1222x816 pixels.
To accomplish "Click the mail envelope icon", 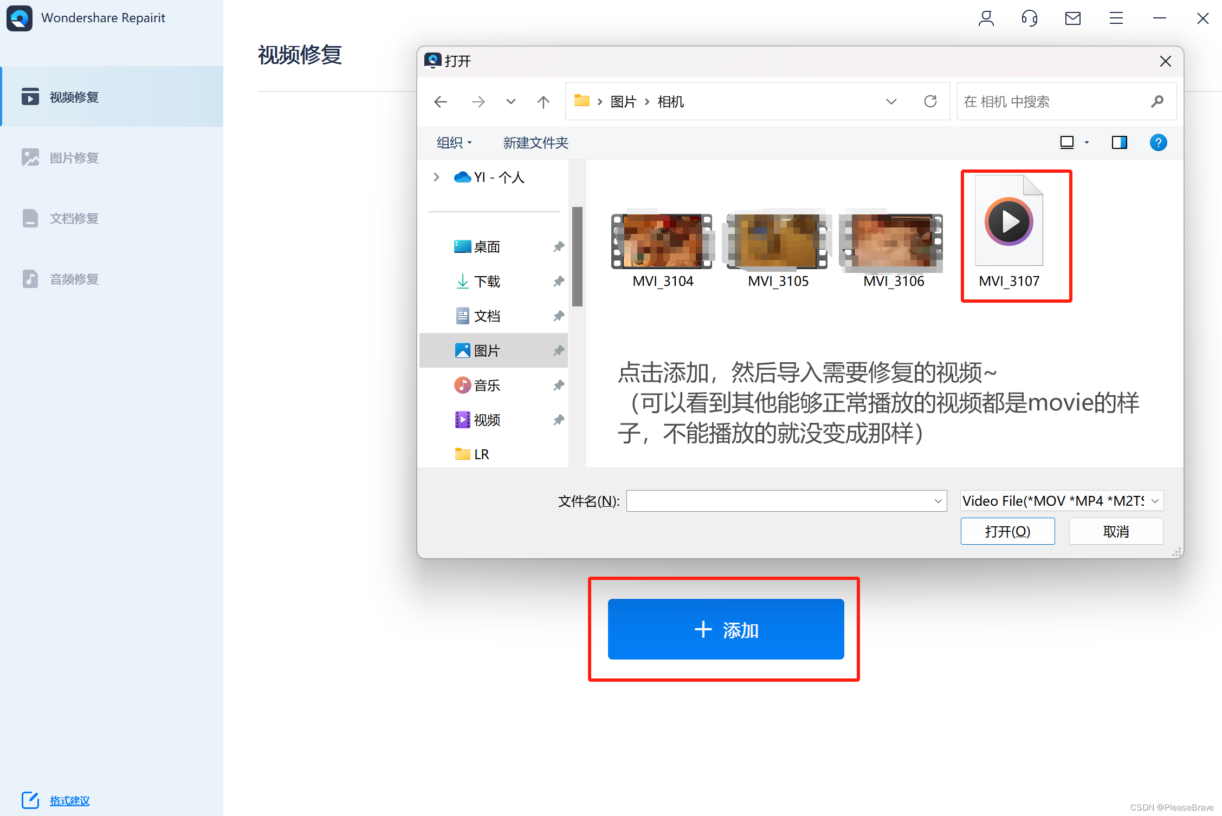I will (1072, 18).
